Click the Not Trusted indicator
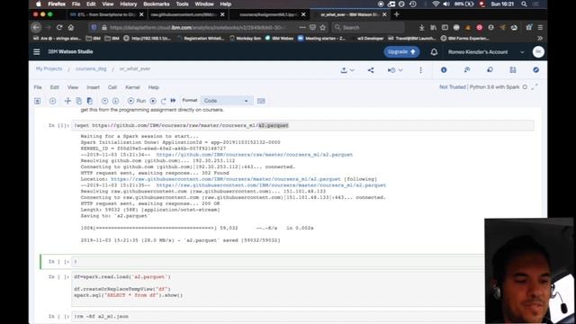The width and height of the screenshot is (576, 324). [452, 87]
